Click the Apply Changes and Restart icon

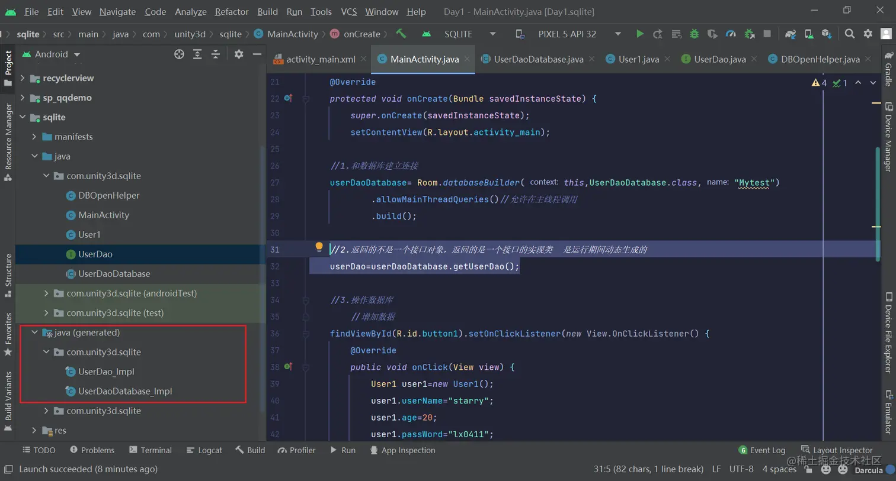click(x=658, y=34)
